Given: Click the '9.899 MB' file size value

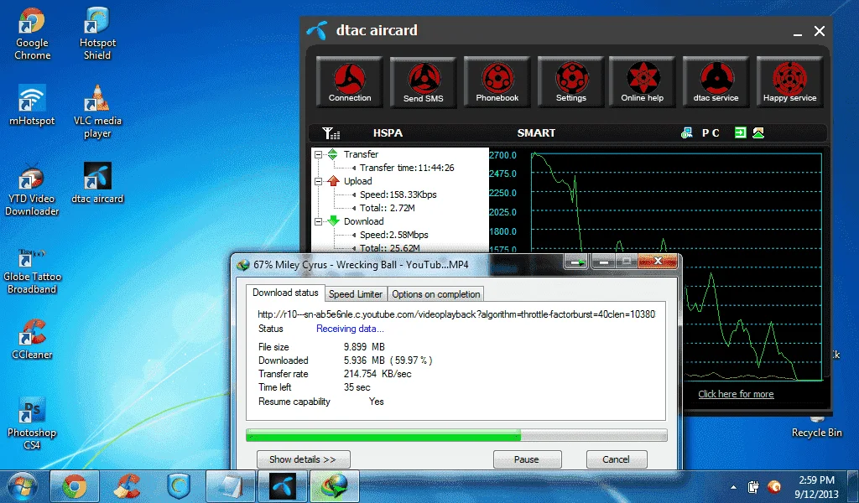Looking at the screenshot, I should point(364,347).
